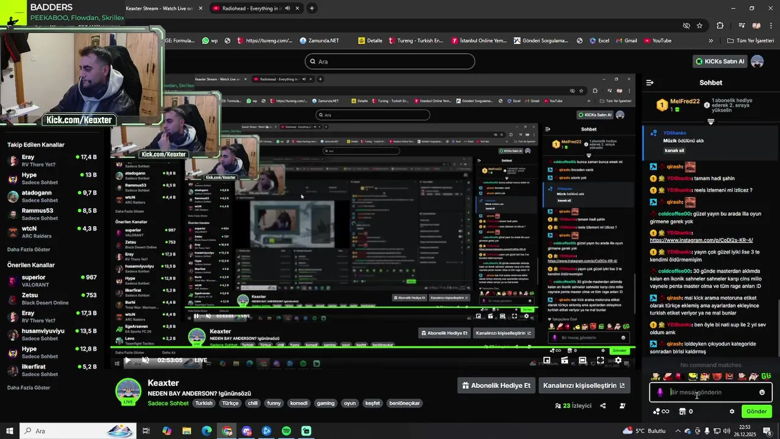780x439 pixels.
Task: Open the player settings gear icon
Action: point(618,360)
